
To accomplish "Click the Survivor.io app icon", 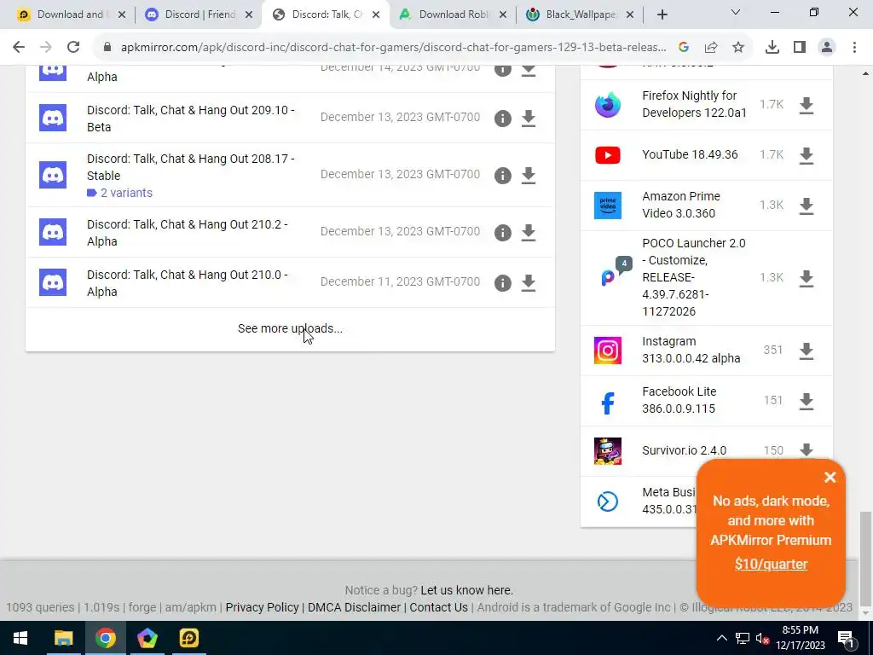I will (607, 451).
